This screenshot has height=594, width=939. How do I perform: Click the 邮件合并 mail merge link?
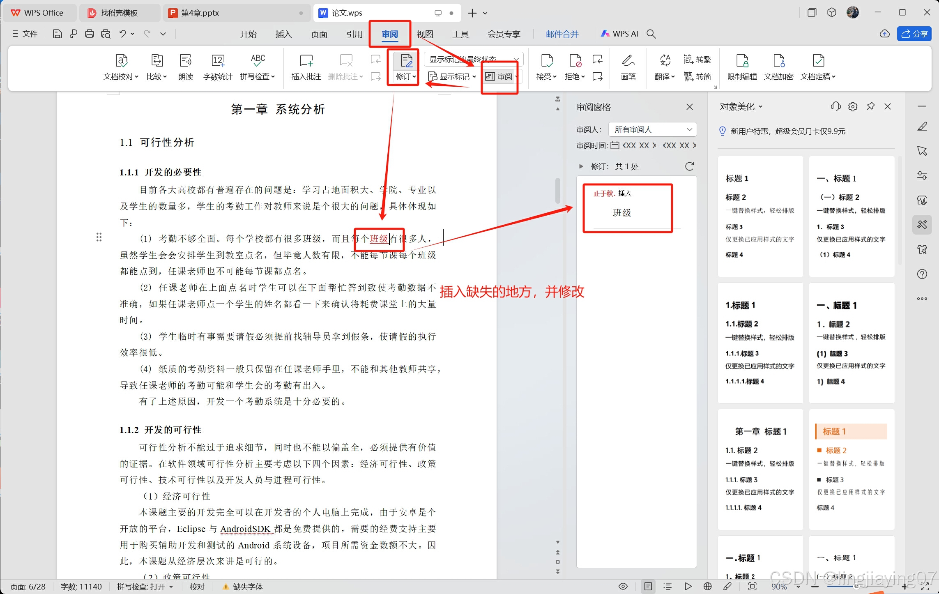click(x=562, y=34)
